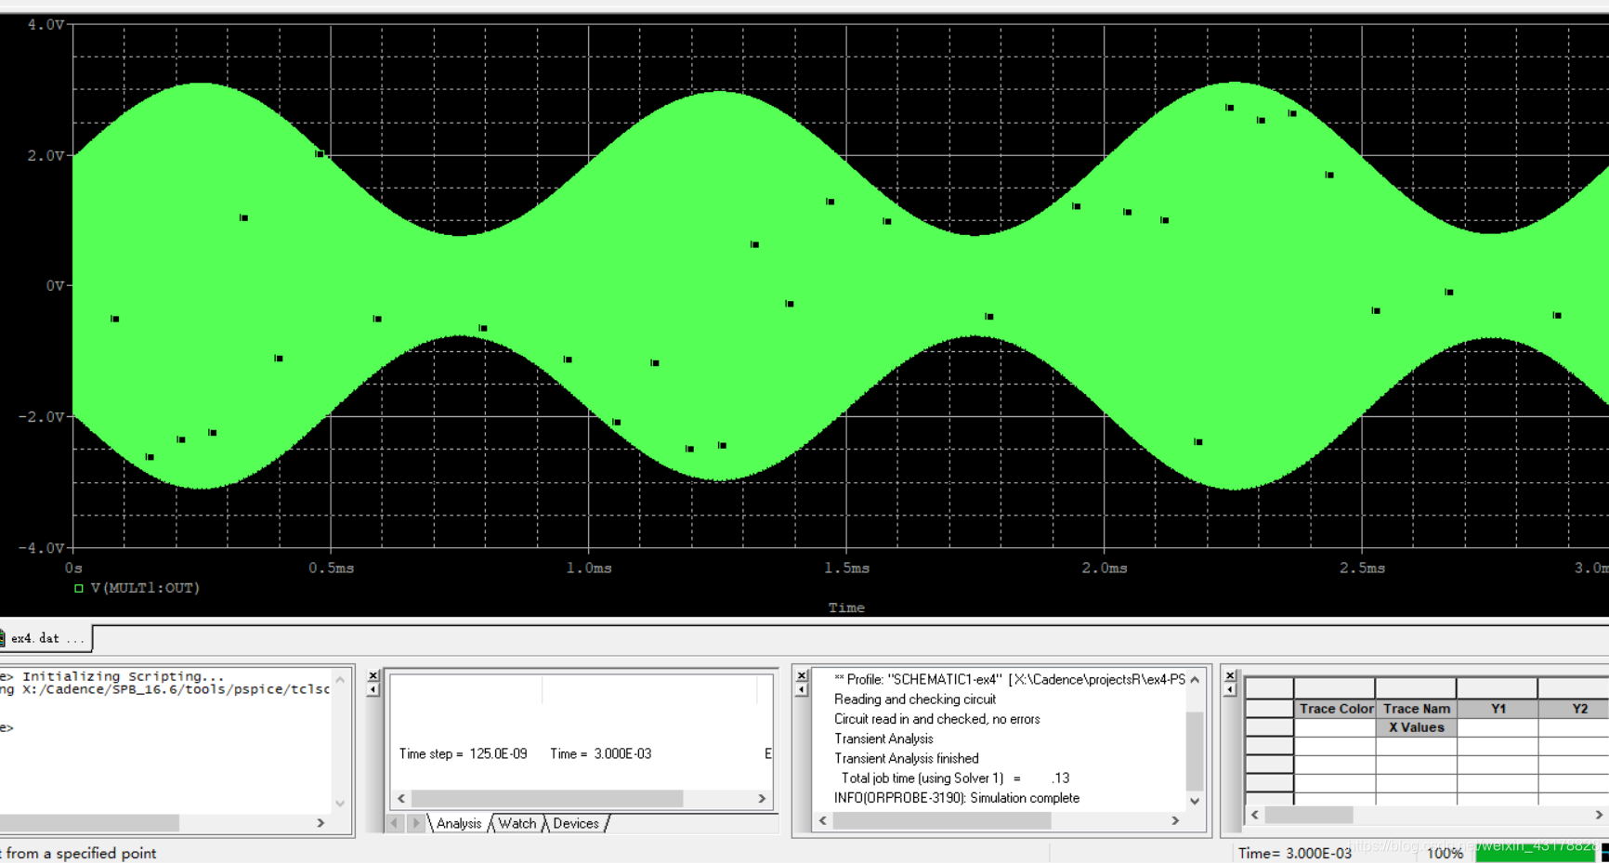Click scroll-left arrow in output log

tap(822, 820)
